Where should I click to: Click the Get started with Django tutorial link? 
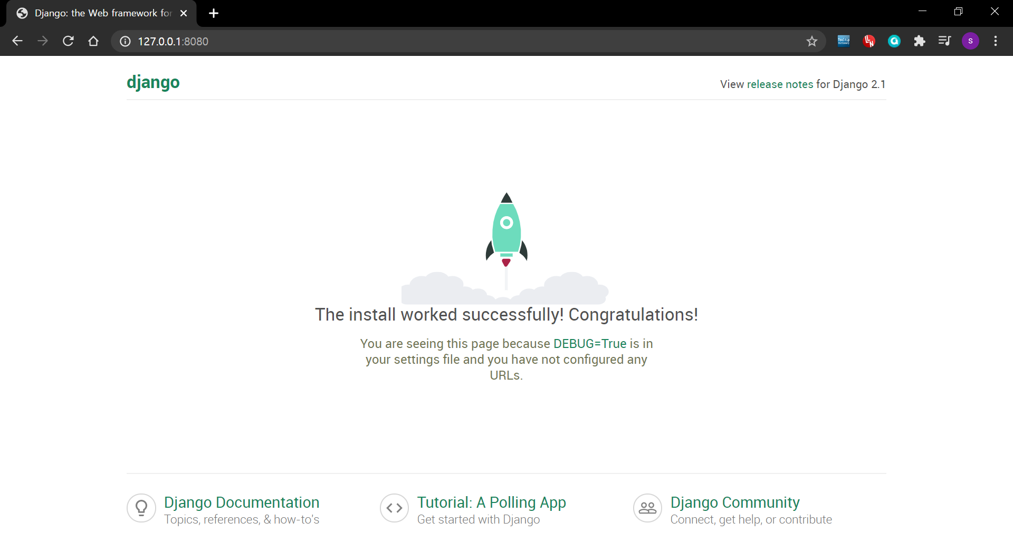tap(478, 519)
